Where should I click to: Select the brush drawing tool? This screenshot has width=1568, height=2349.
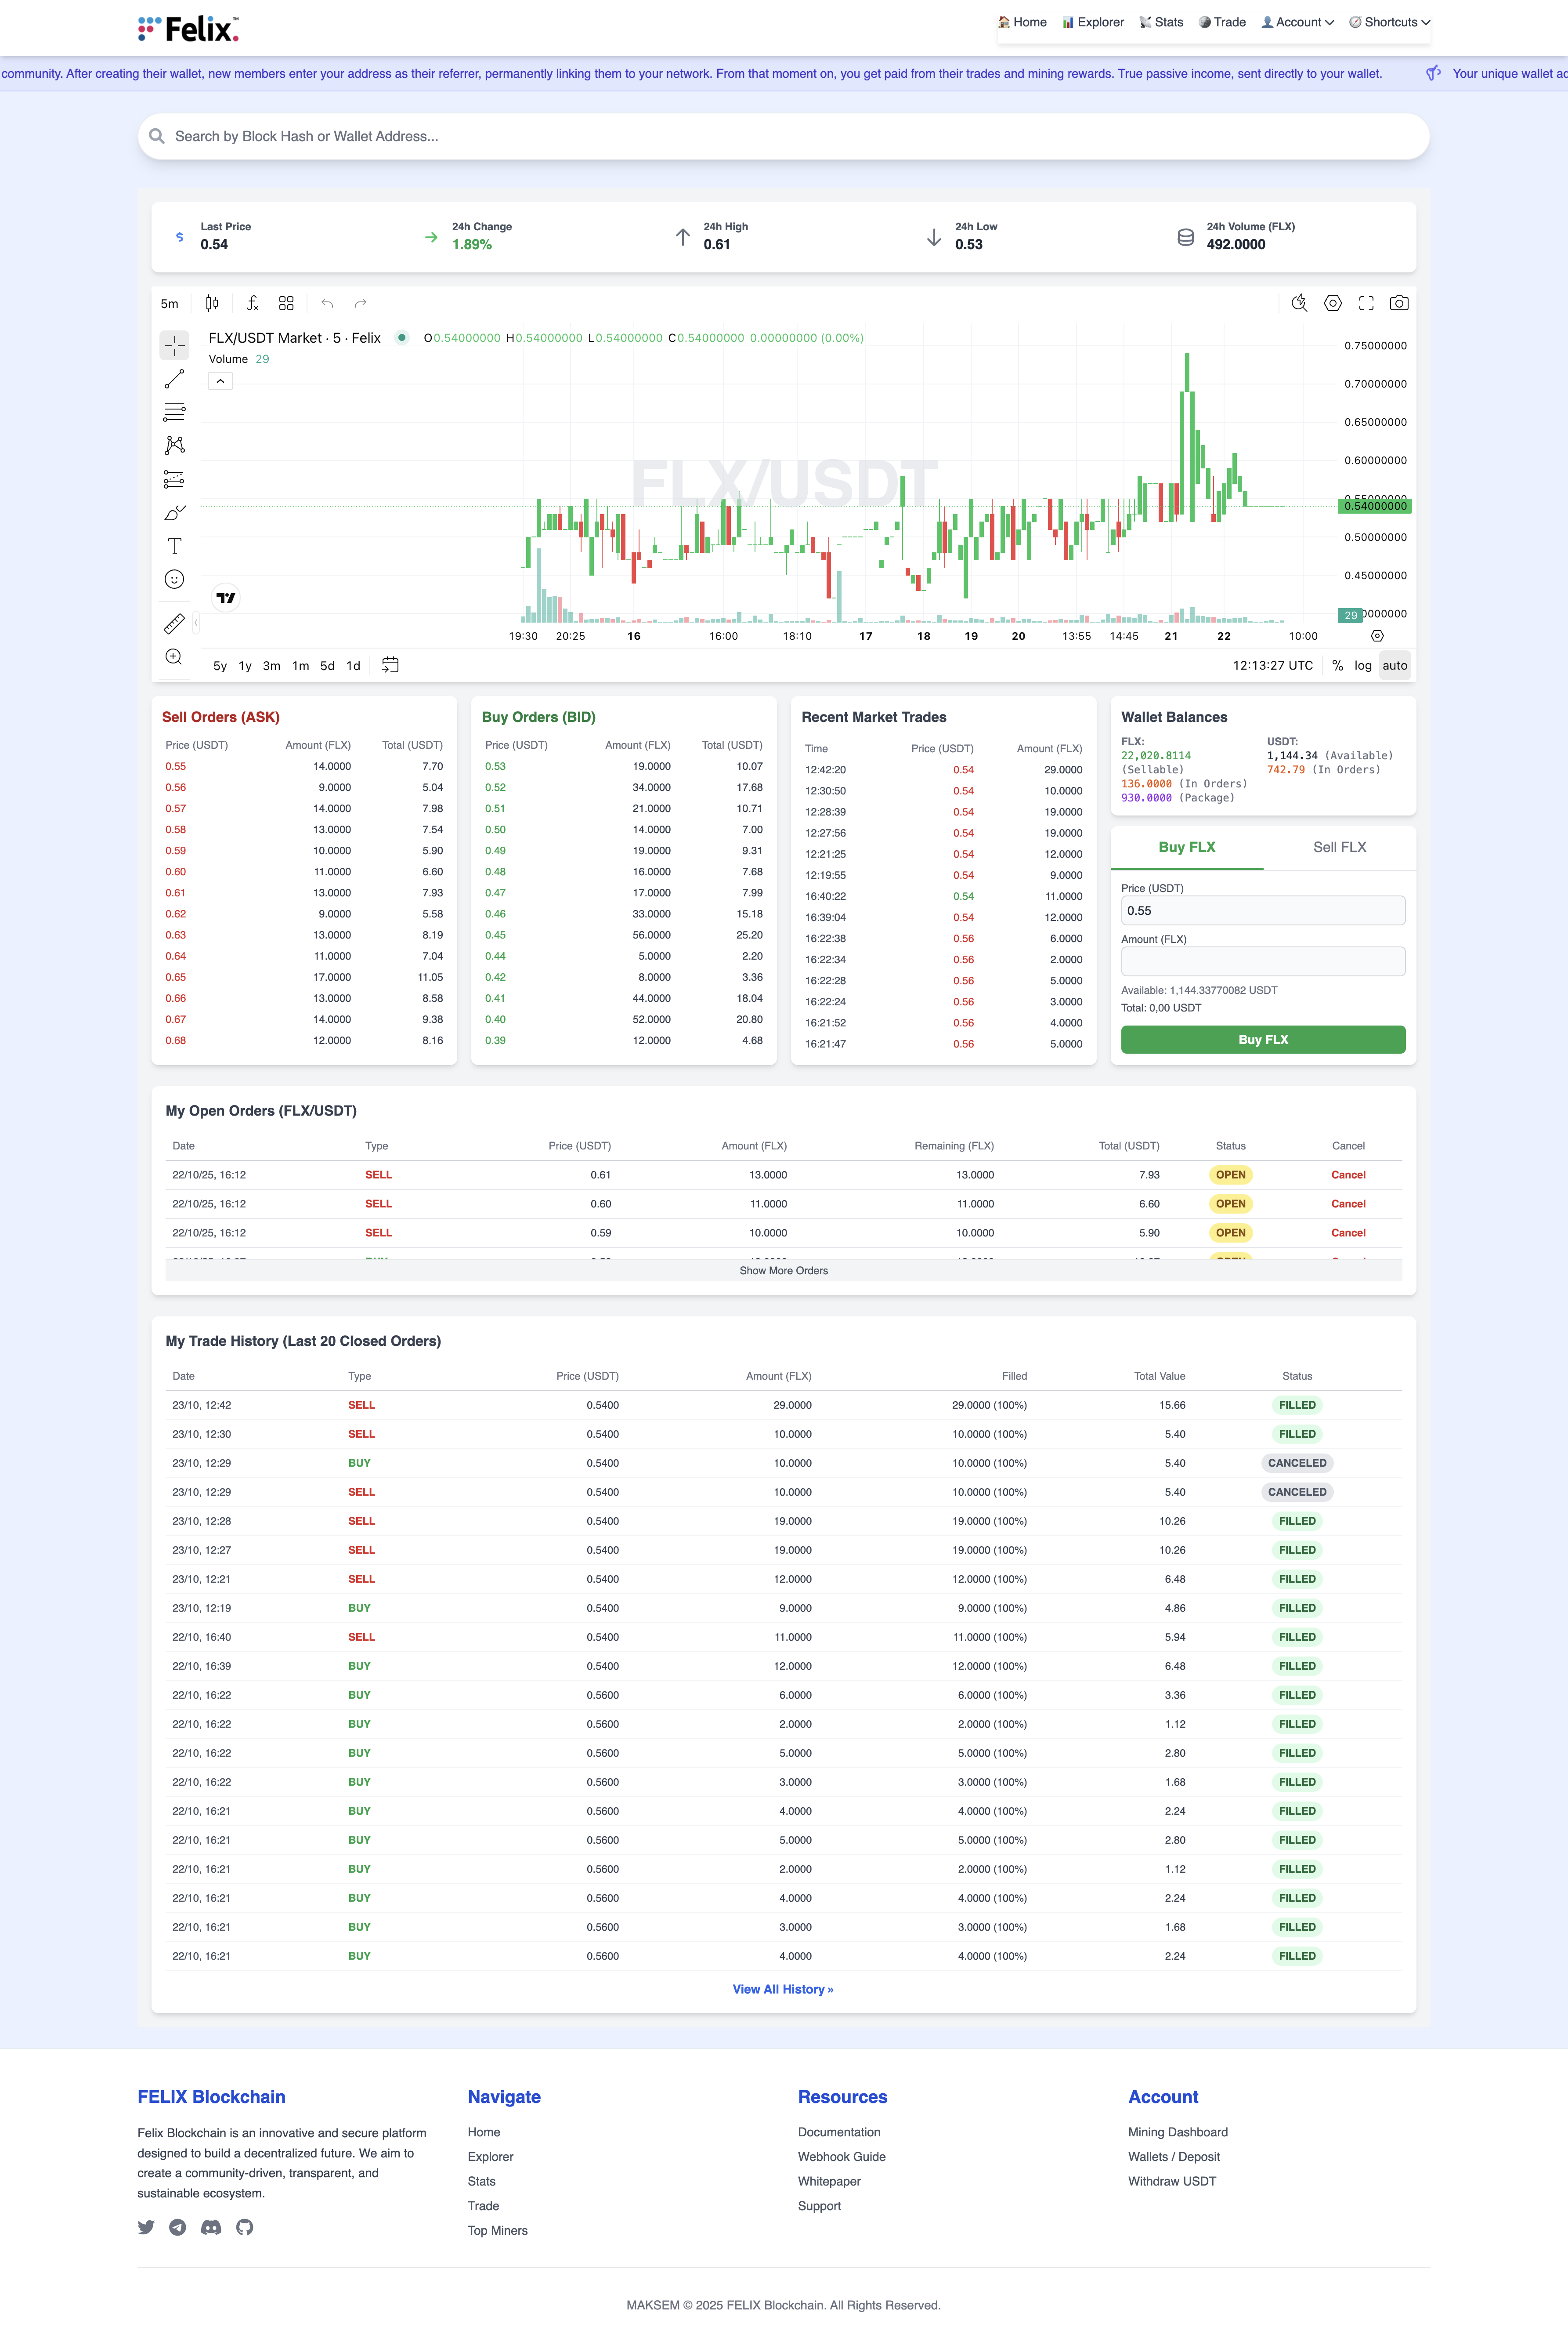click(174, 513)
